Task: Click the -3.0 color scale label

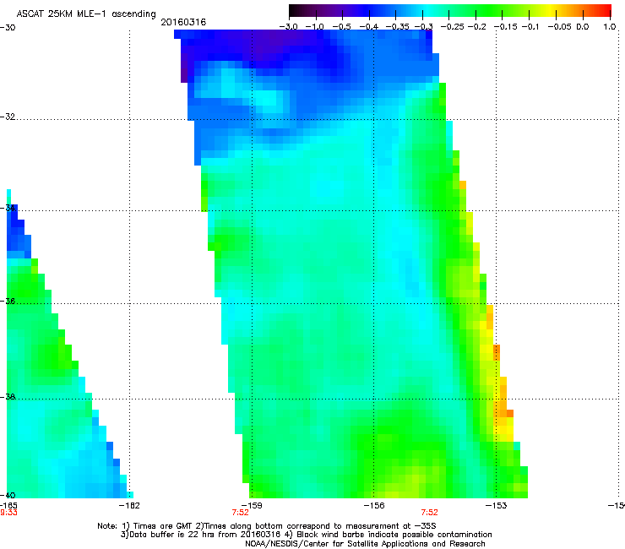Action: pyautogui.click(x=288, y=27)
